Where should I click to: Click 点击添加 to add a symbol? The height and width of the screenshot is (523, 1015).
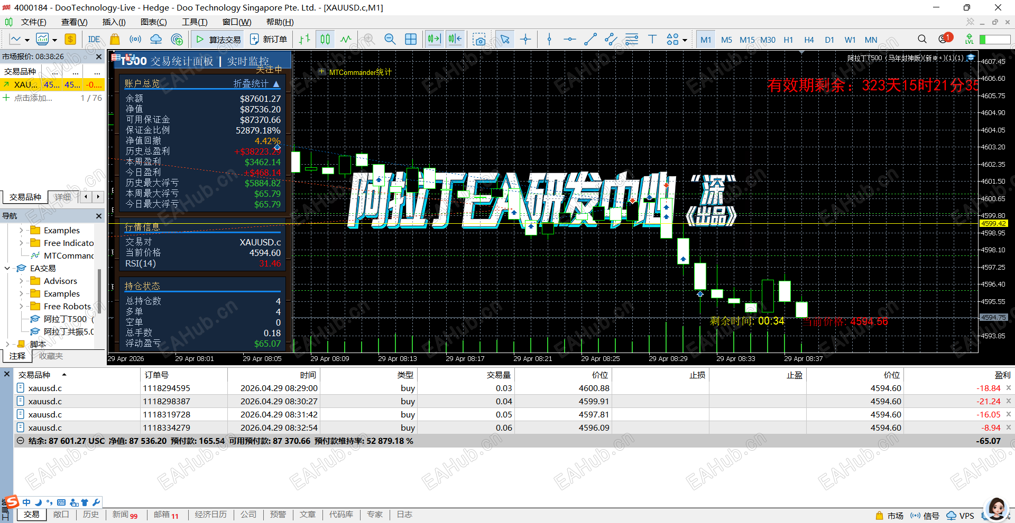point(33,98)
